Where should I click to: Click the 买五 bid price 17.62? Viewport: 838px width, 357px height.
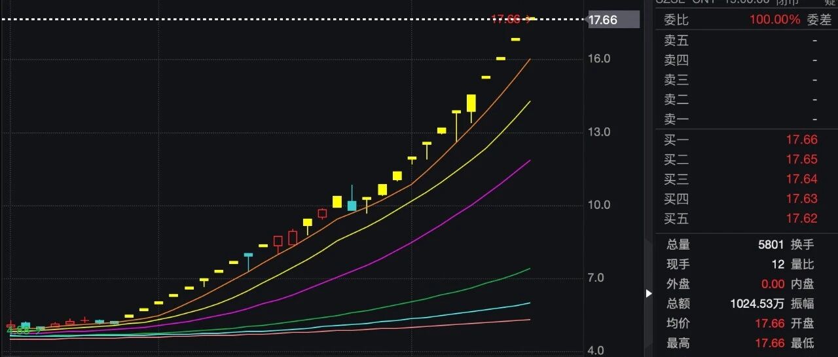point(801,218)
